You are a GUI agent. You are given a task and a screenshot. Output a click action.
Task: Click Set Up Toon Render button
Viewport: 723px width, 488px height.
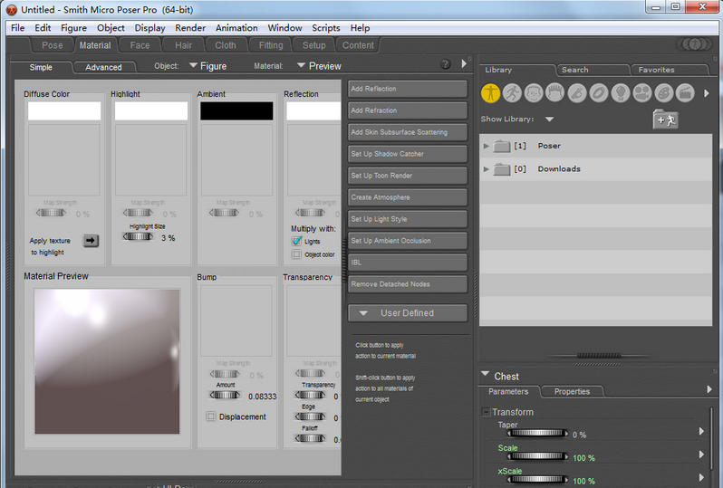pyautogui.click(x=407, y=176)
